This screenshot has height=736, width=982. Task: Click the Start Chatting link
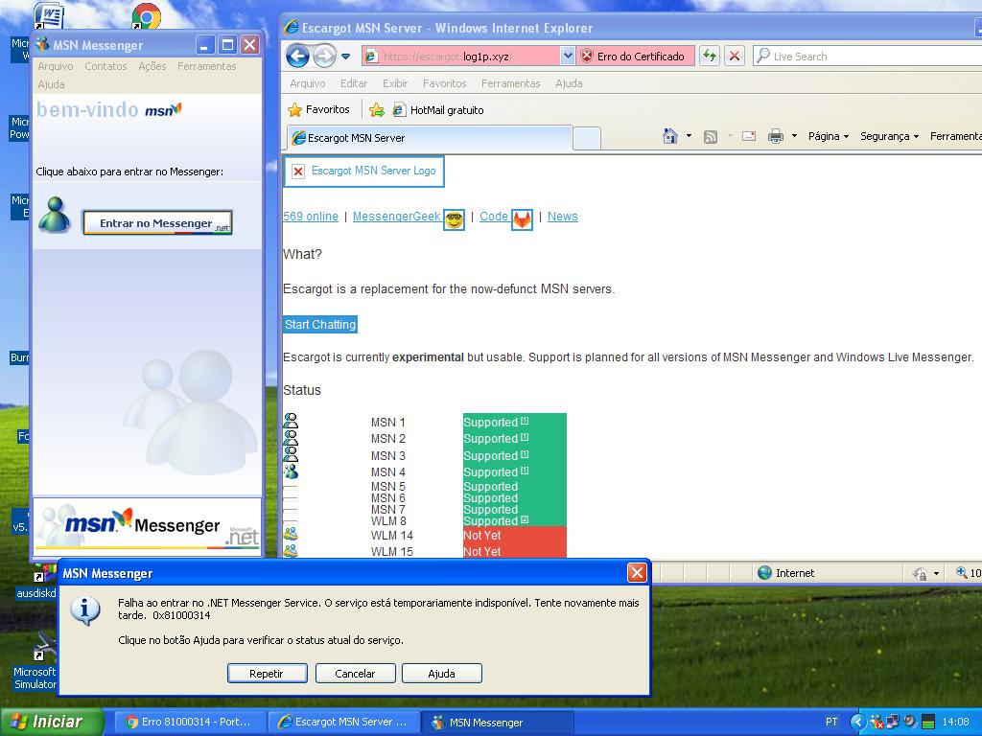[x=320, y=324]
